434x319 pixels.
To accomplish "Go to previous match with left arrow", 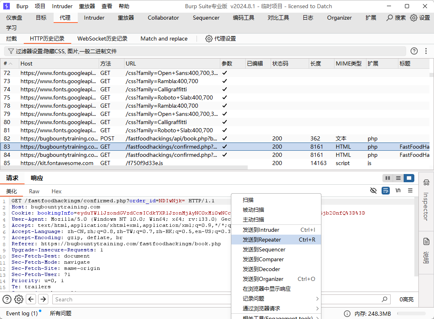I will point(31,299).
